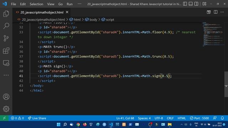Change encoding via UTF-8
The width and height of the screenshot is (228, 128).
159,118
